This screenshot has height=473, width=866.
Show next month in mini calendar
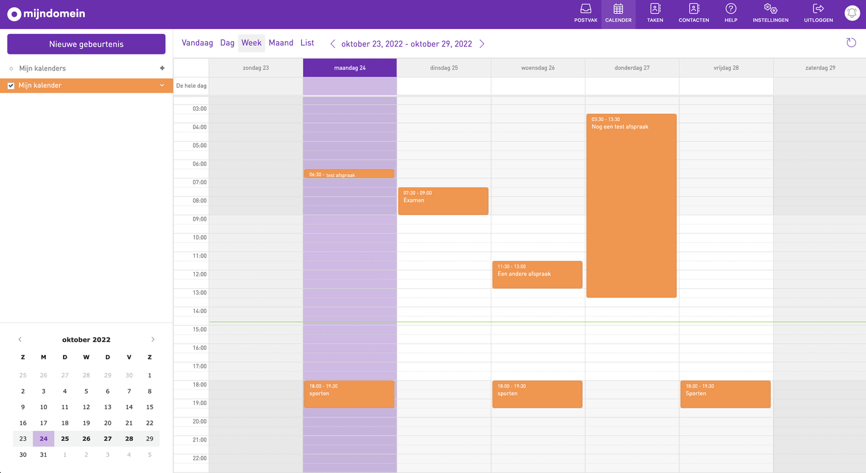point(153,339)
